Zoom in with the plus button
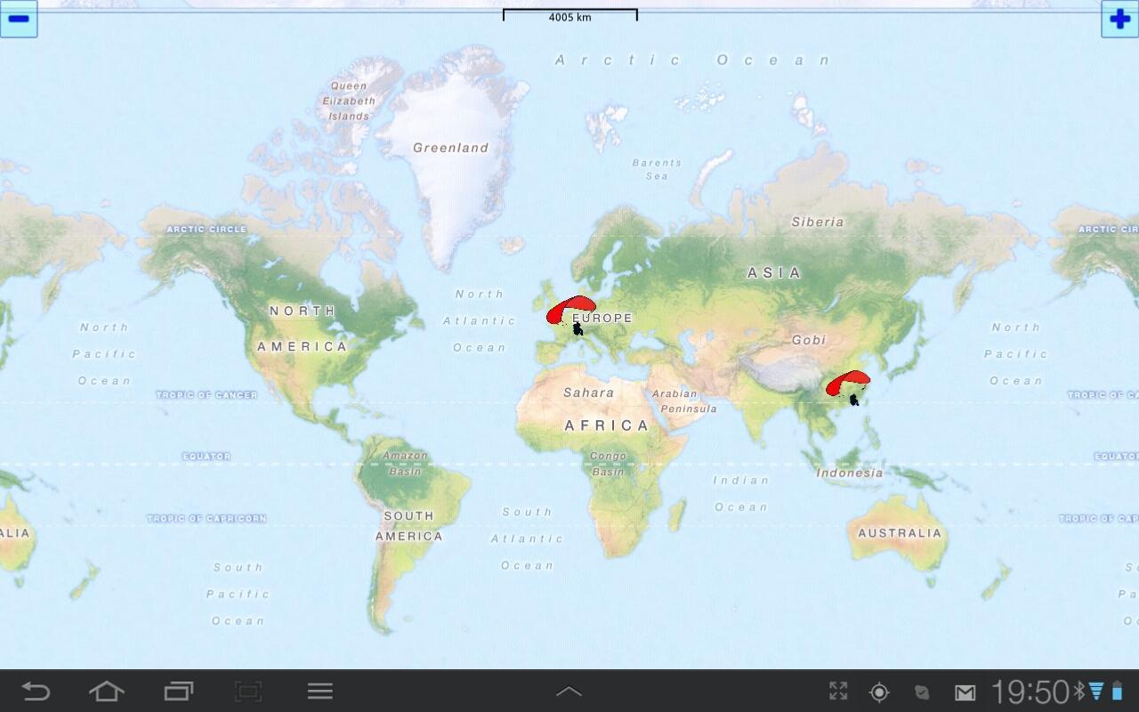This screenshot has width=1139, height=712. [x=1119, y=19]
